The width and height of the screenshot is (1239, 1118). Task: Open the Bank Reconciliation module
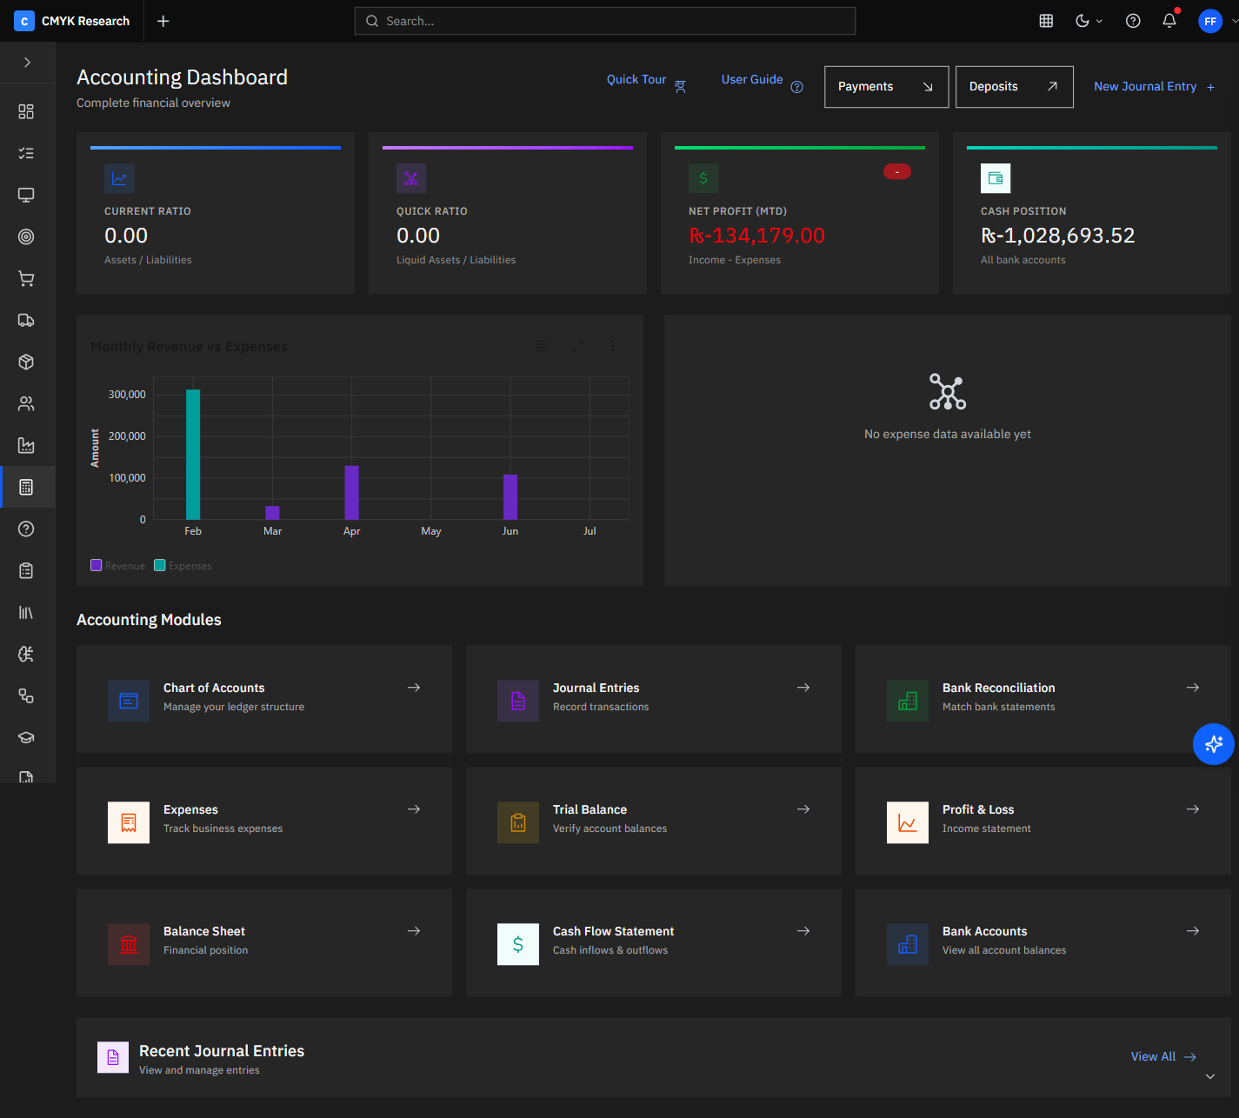pos(1043,699)
